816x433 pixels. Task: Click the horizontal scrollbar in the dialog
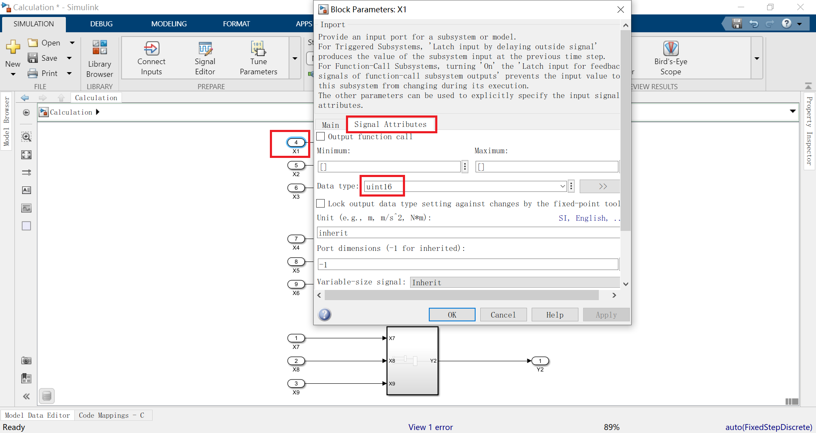point(462,295)
